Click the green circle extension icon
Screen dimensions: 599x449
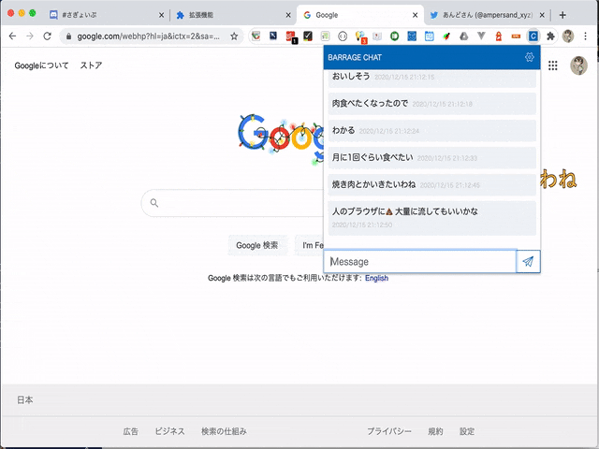[x=395, y=36]
